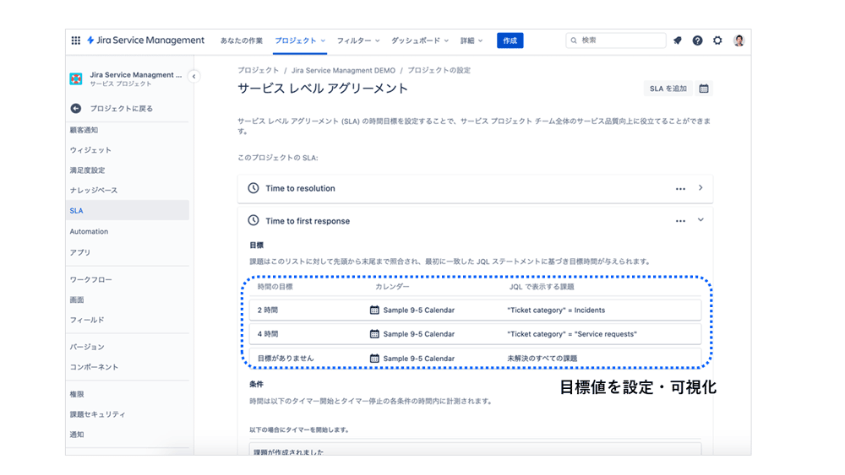Open the app switcher grid icon
Viewport: 845px width, 475px height.
click(x=76, y=40)
